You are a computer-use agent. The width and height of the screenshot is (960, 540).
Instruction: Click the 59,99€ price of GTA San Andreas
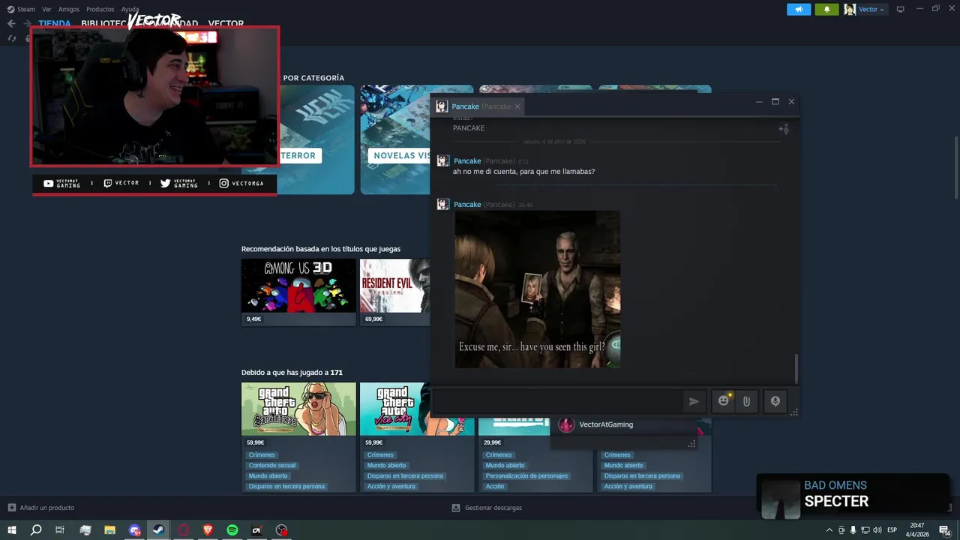tap(255, 442)
